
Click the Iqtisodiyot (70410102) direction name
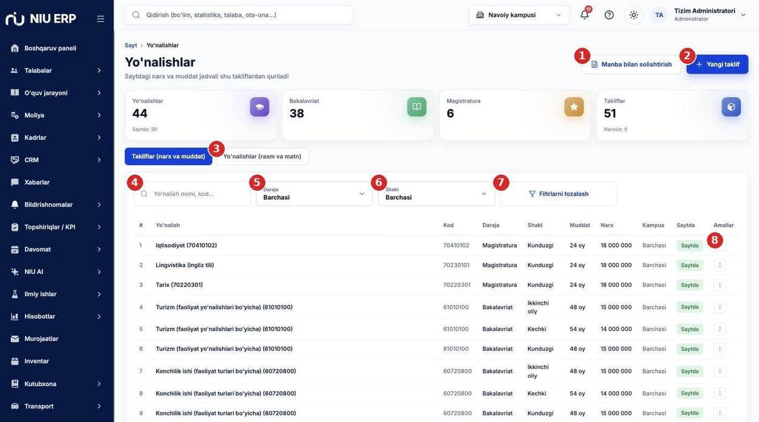pos(186,245)
